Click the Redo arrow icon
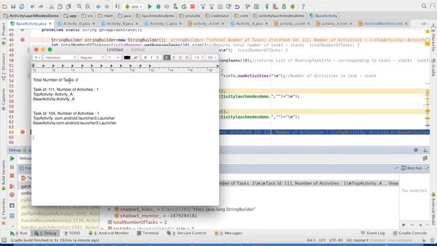The width and height of the screenshot is (437, 246). (41, 6)
